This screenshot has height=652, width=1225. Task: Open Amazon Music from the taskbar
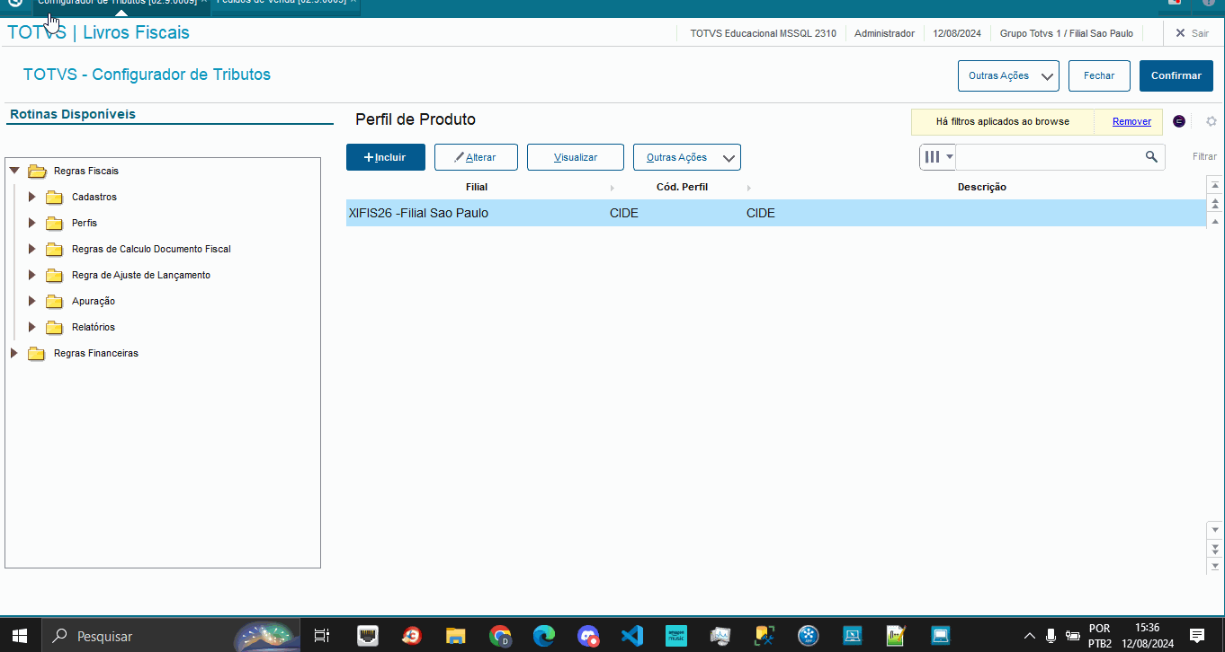click(676, 636)
